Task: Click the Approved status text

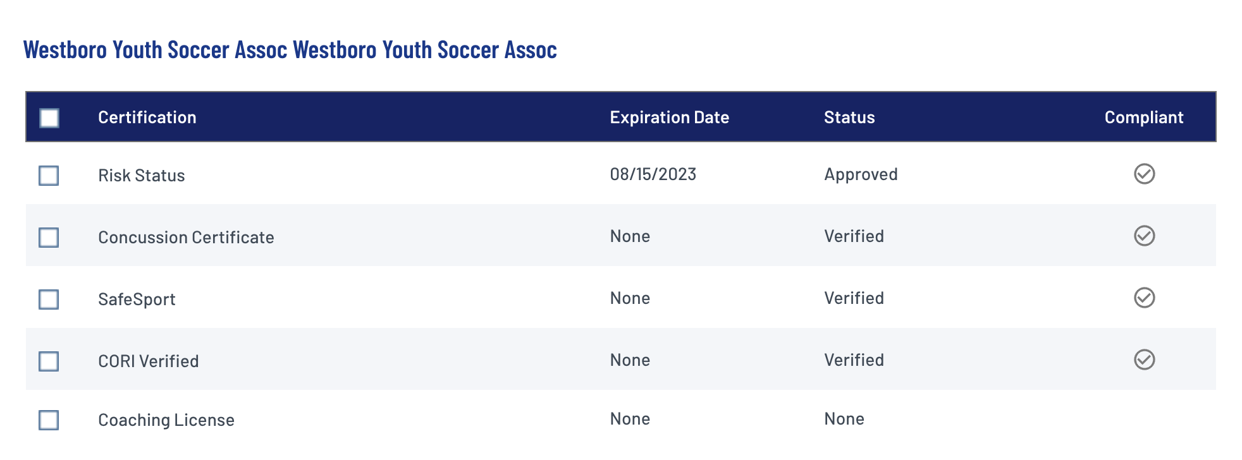Action: pos(861,174)
